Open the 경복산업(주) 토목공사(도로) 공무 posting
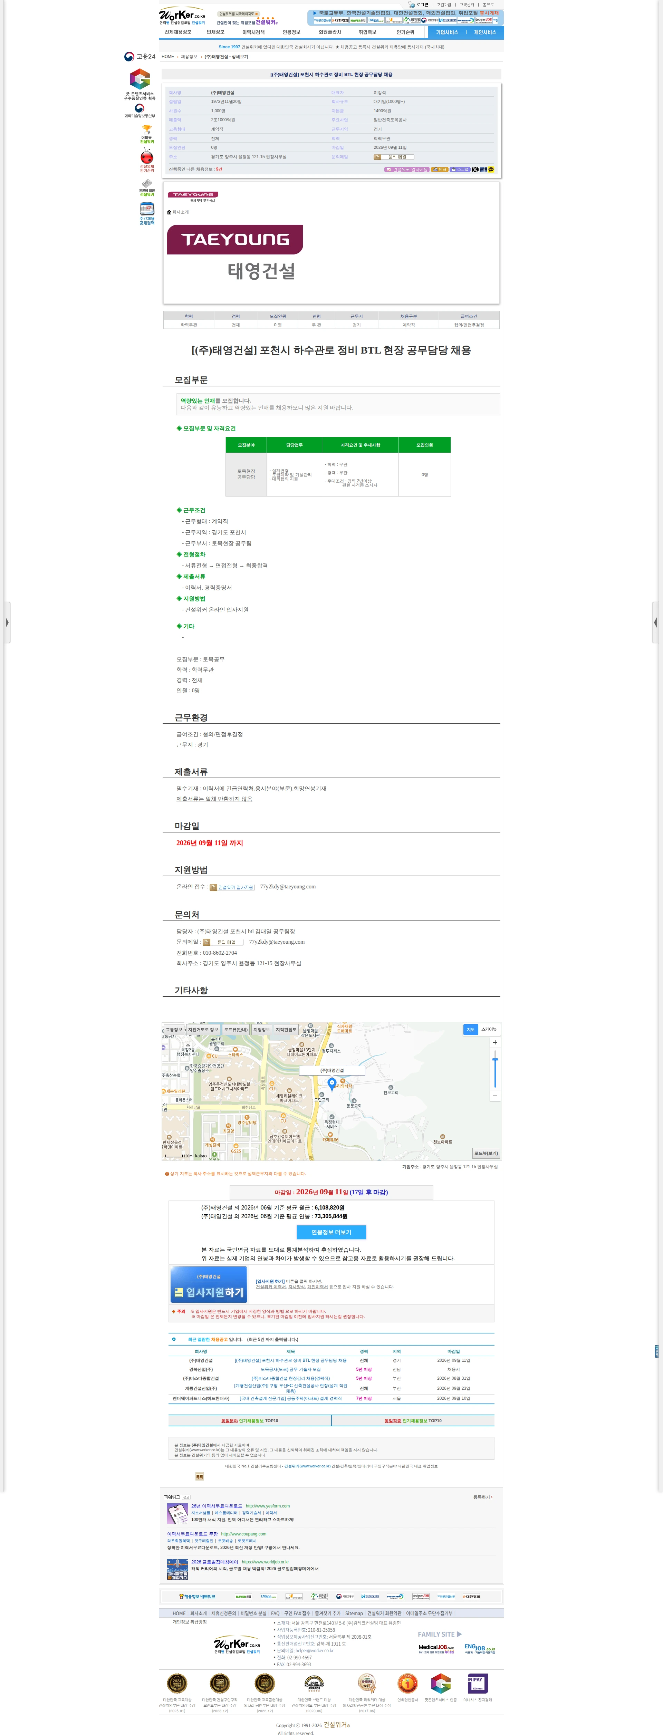 [x=290, y=1369]
